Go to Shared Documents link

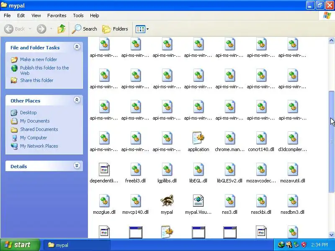click(39, 129)
